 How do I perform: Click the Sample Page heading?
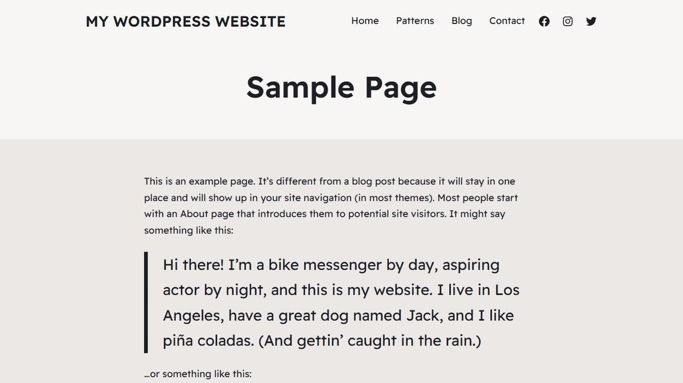point(341,88)
